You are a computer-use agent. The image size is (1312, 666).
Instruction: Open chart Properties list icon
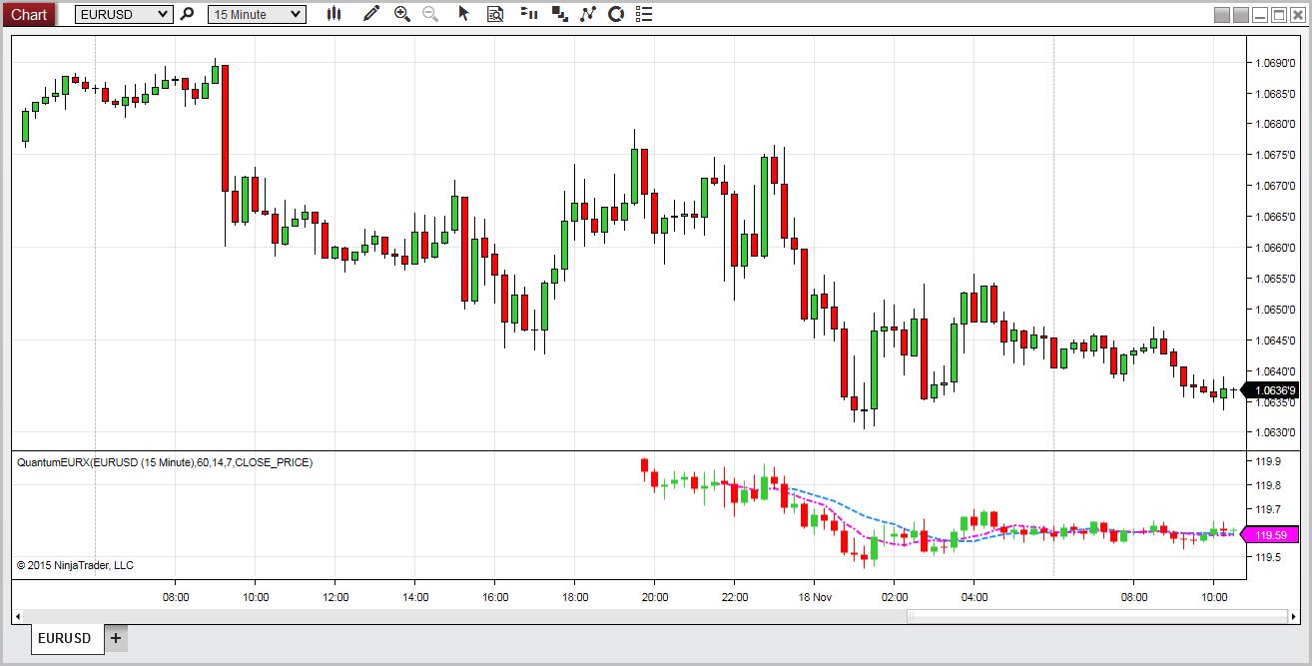(x=645, y=14)
